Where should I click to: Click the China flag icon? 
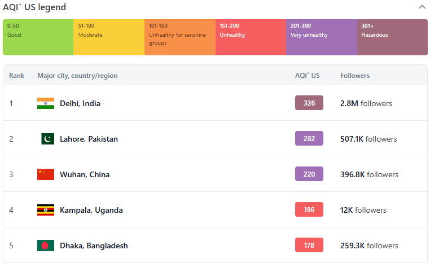[46, 174]
